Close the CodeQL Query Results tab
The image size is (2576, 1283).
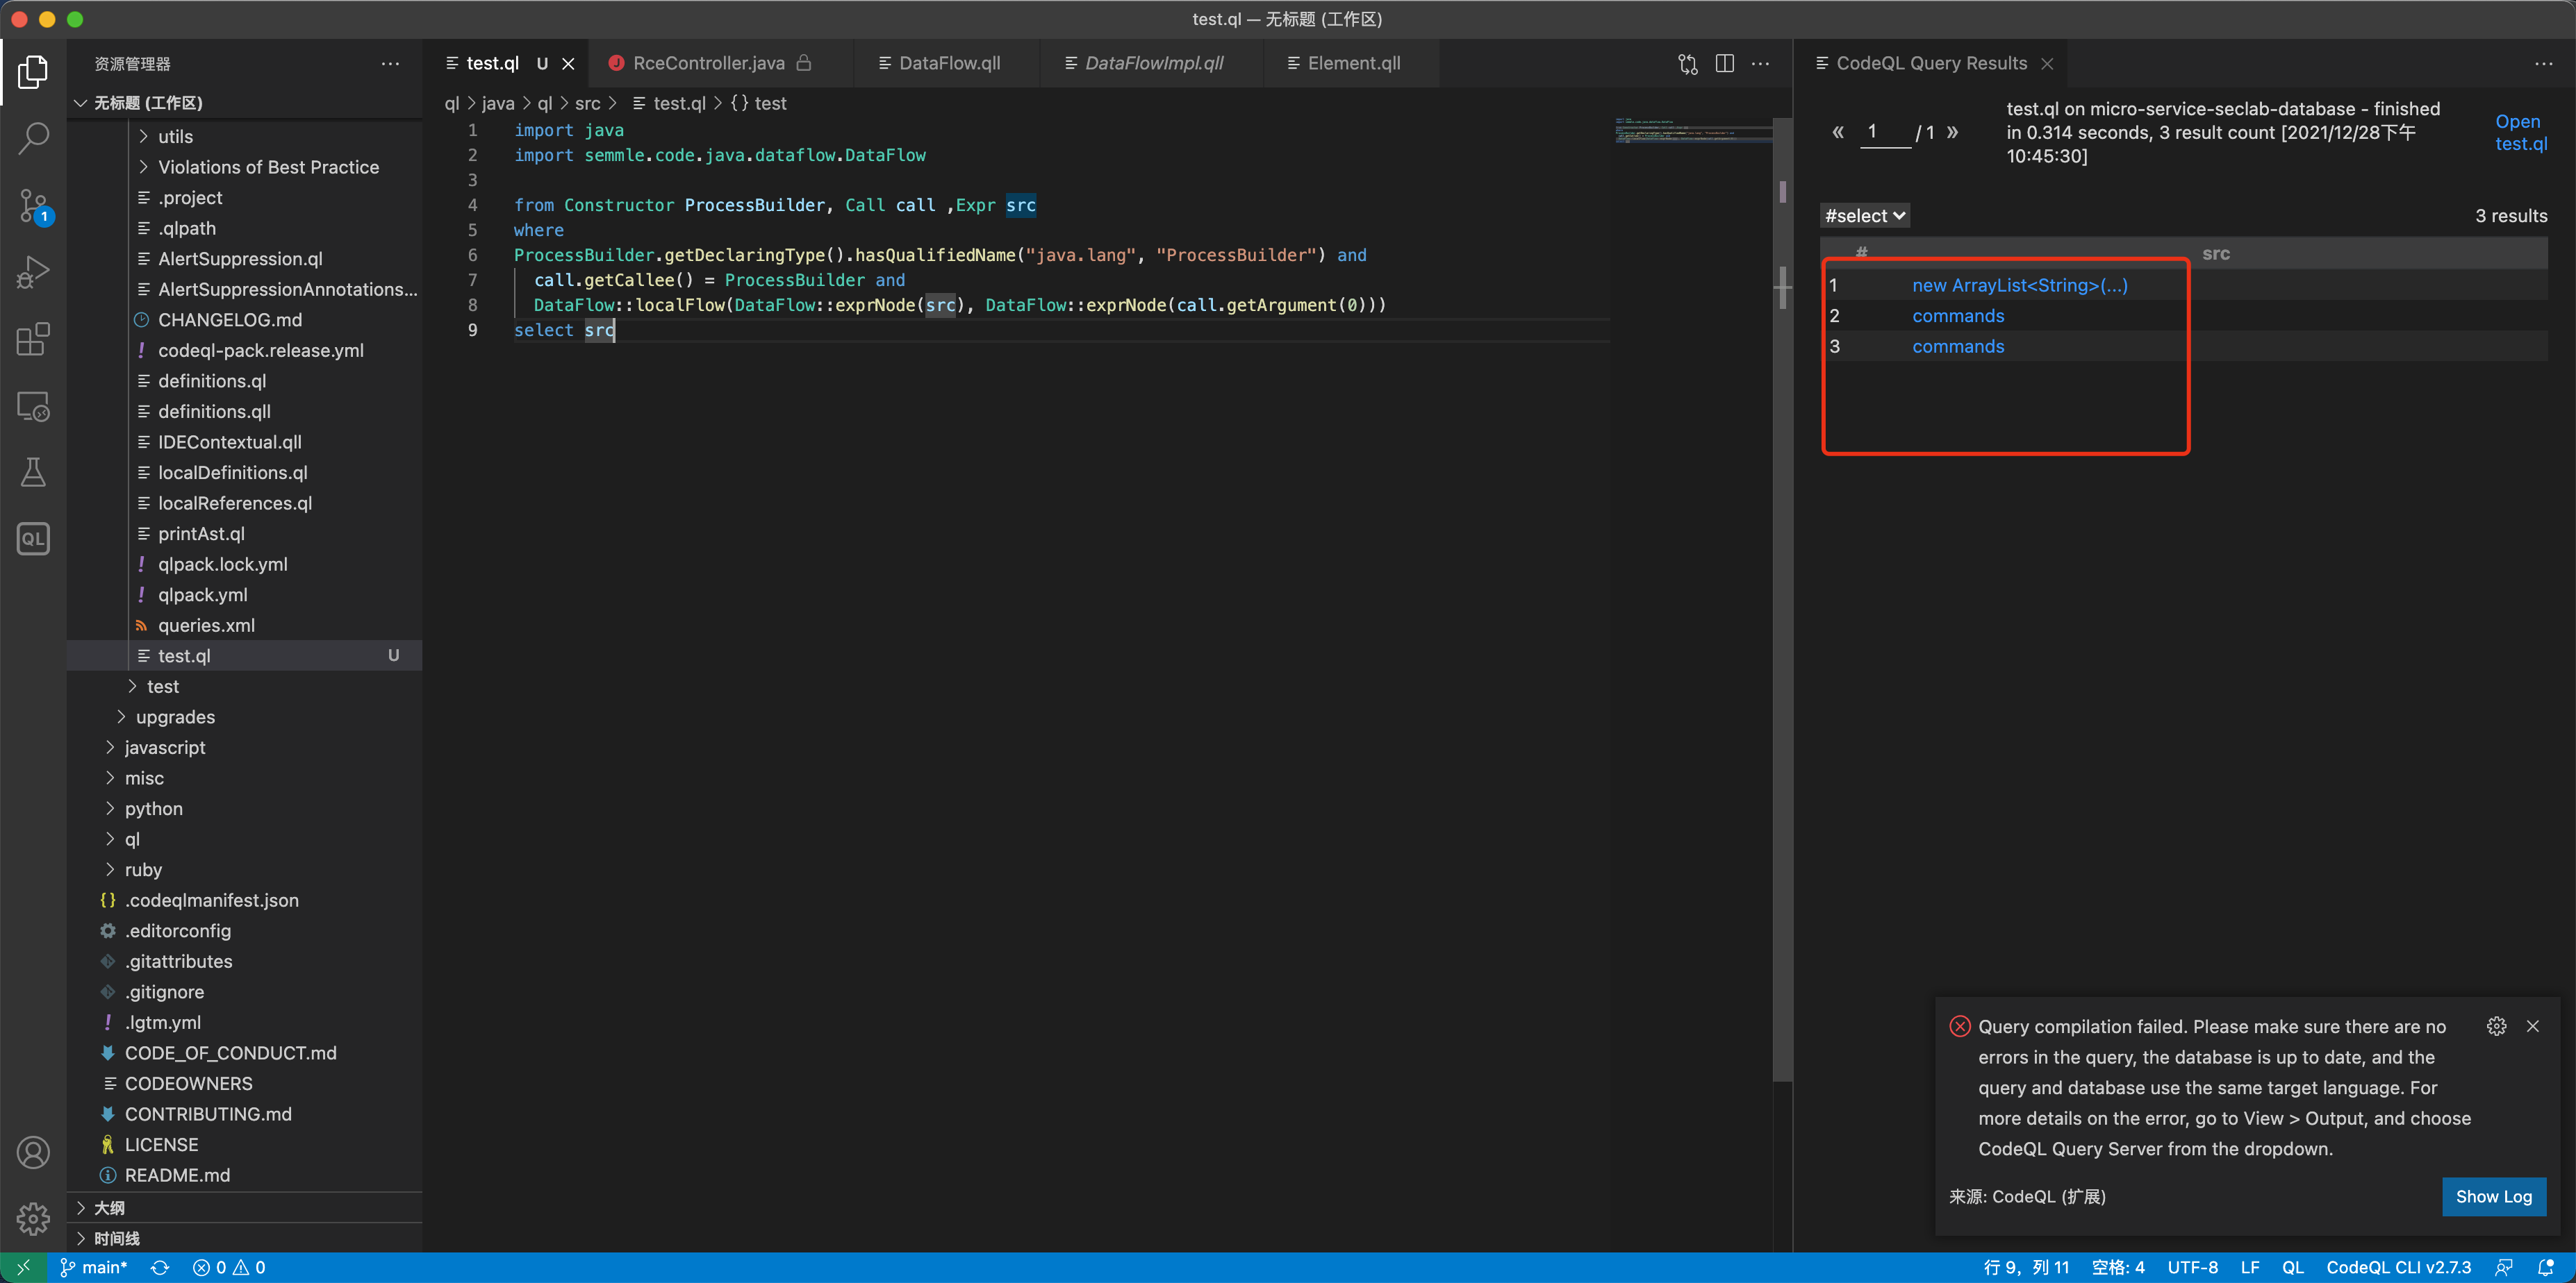[x=2047, y=64]
